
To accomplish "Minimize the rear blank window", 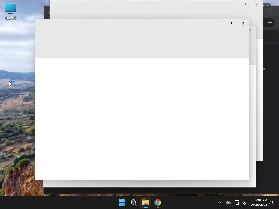I will (232, 4).
